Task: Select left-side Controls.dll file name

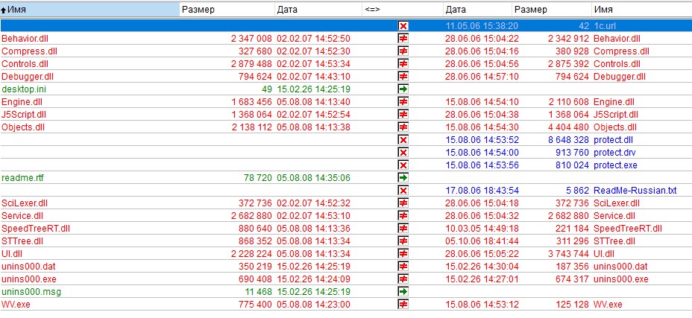Action: [x=25, y=64]
